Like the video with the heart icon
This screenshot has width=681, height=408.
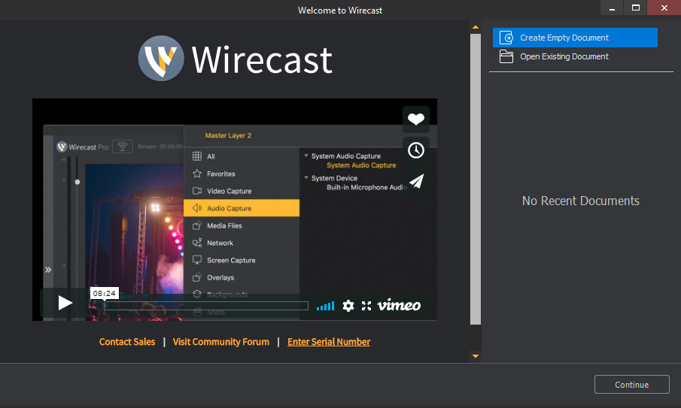coord(416,119)
